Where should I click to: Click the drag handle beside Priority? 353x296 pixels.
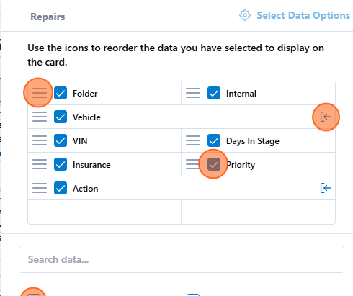(x=192, y=164)
